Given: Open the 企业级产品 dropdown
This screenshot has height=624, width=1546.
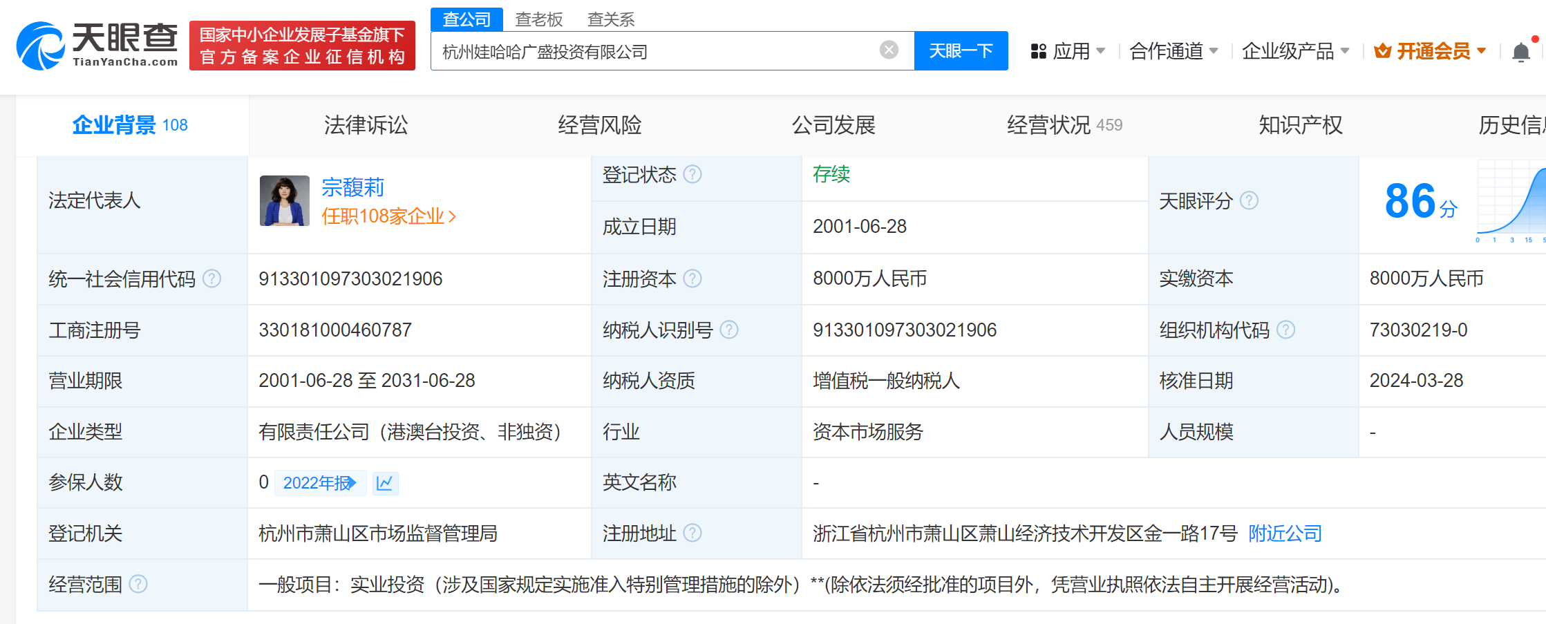Looking at the screenshot, I should pos(1294,51).
